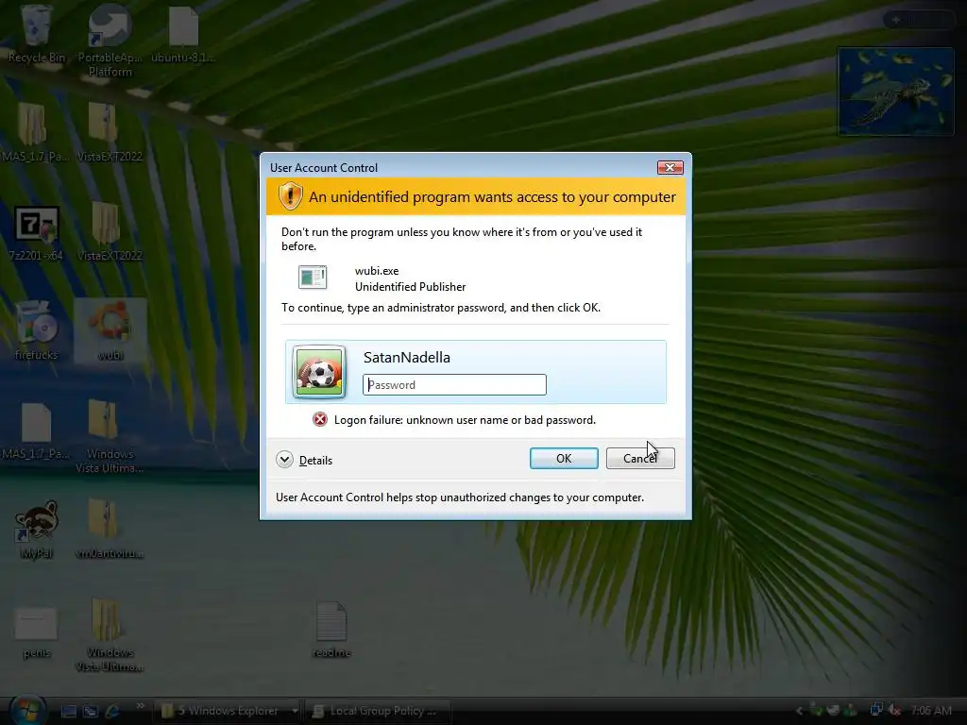The image size is (967, 725).
Task: Open the Windows Start orb
Action: pyautogui.click(x=27, y=710)
